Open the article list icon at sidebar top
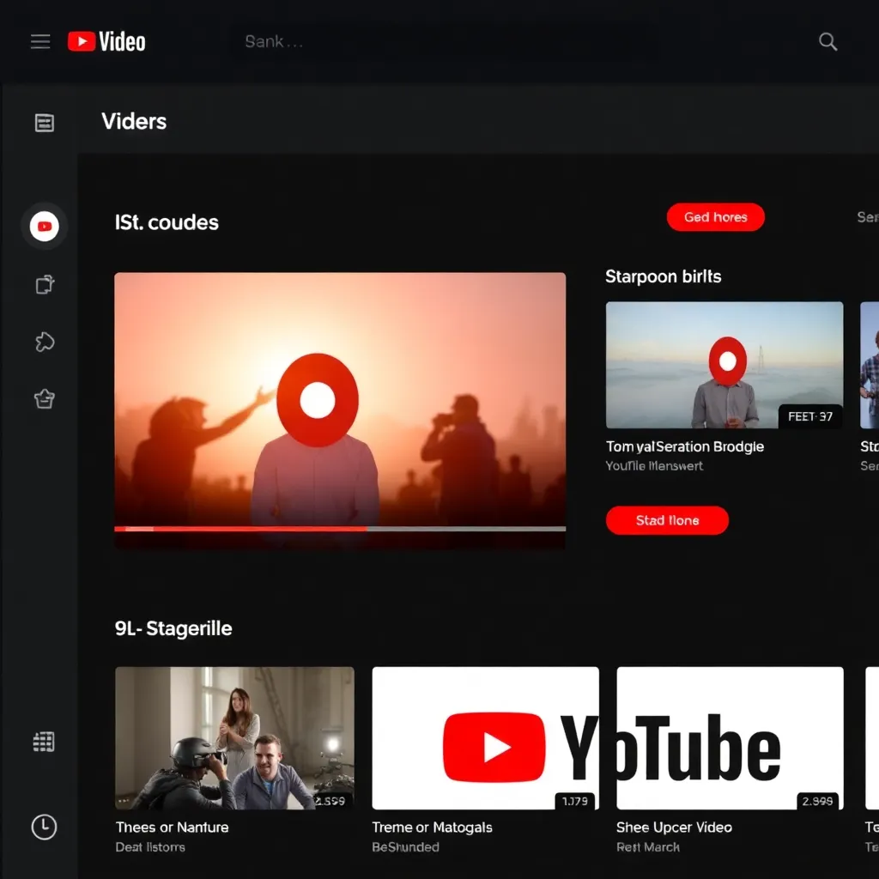Viewport: 879px width, 879px height. coord(43,123)
